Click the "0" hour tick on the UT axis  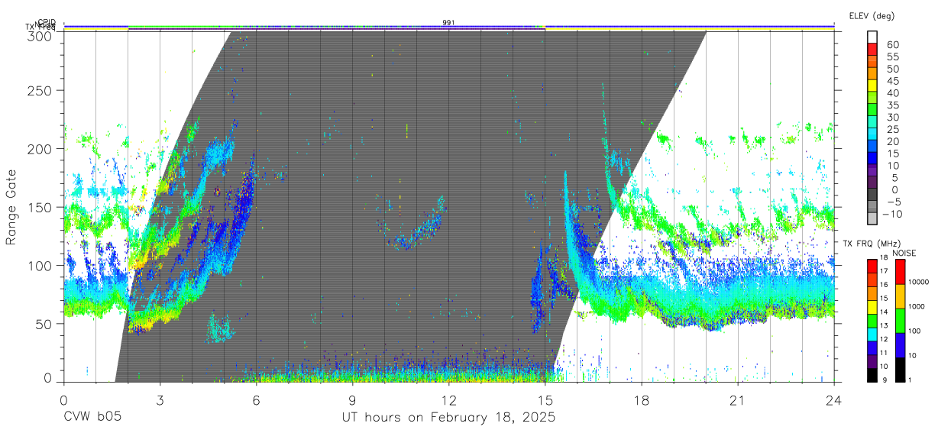(x=63, y=400)
